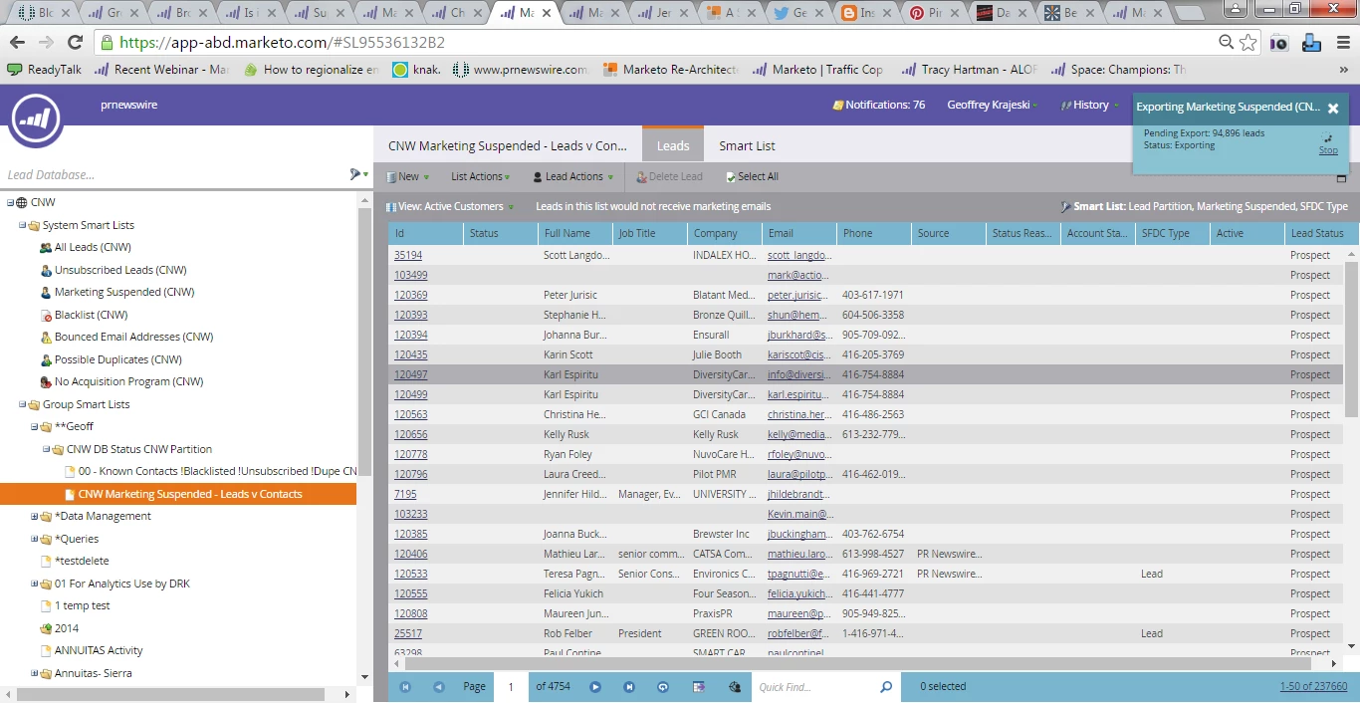Select CNW Marketing Suspended - Leads v Con... tab
This screenshot has height=703, width=1360.
508,145
